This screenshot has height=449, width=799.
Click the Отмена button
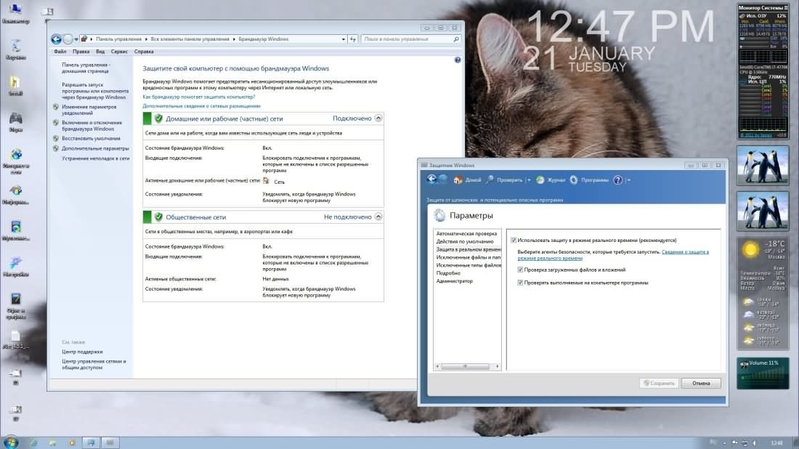pos(701,384)
